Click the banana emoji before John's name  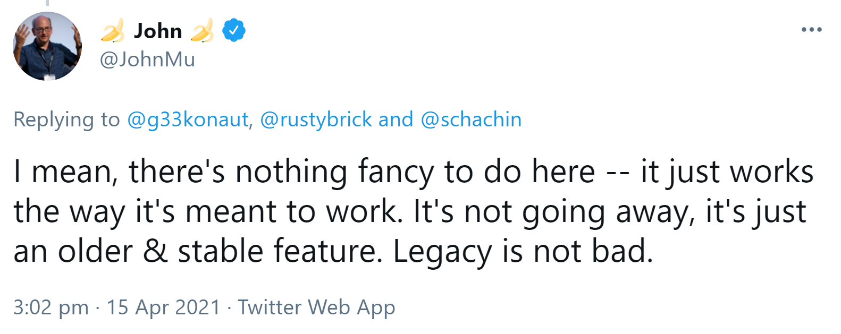coord(113,31)
